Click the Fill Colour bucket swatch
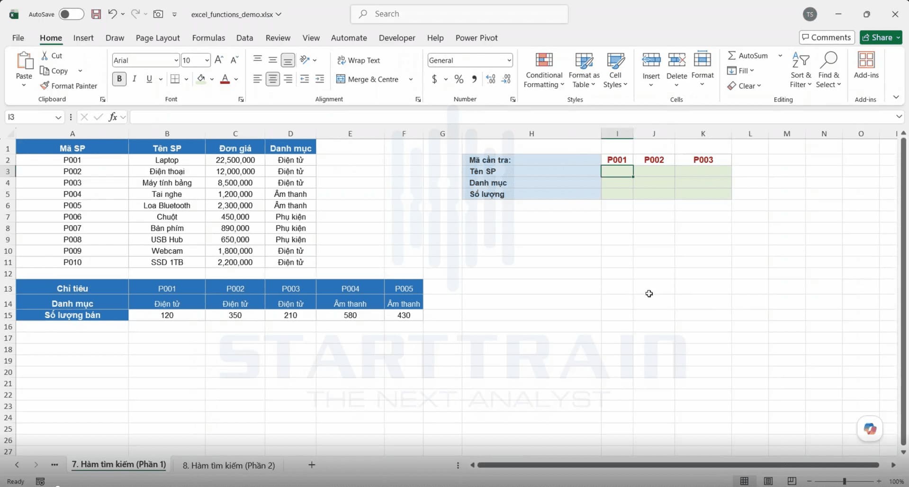The height and width of the screenshot is (487, 909). (x=201, y=79)
